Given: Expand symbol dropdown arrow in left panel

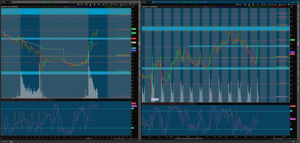Looking at the screenshot, I should [12, 2].
